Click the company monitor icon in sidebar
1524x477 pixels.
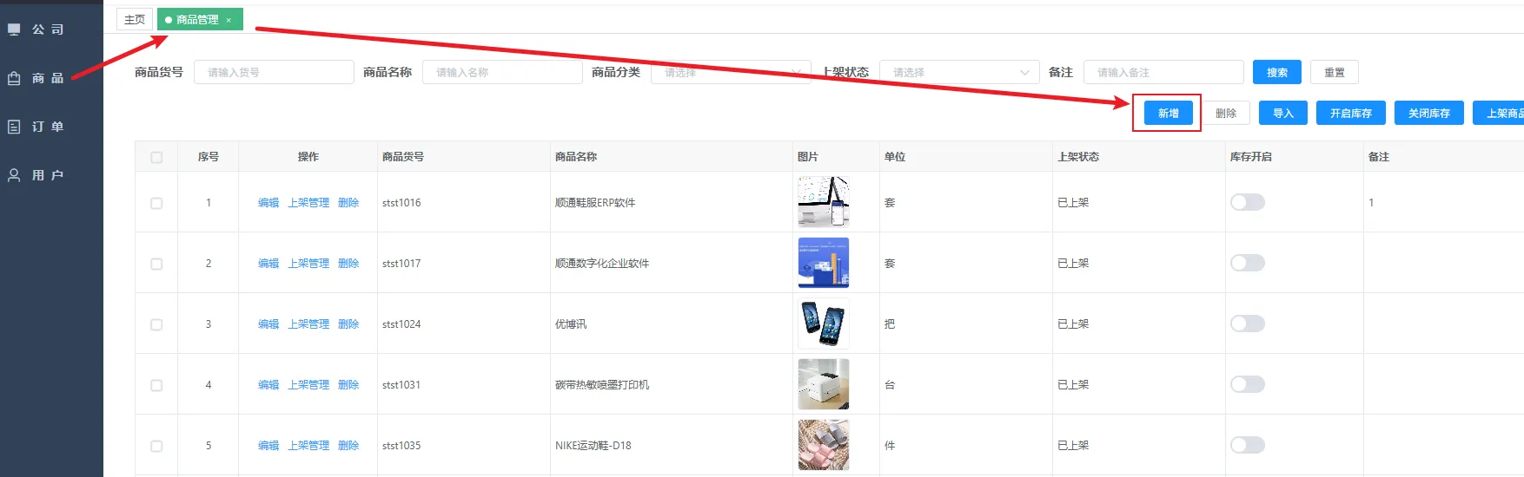[x=14, y=29]
